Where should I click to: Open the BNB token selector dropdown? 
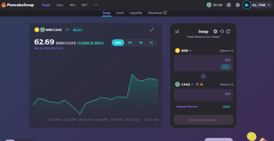186,51
